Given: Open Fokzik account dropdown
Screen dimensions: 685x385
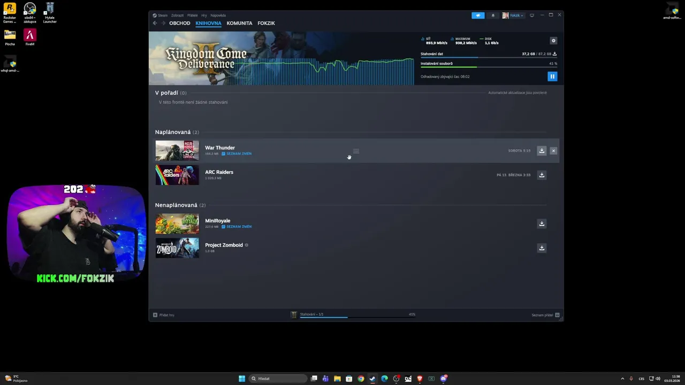Looking at the screenshot, I should (x=513, y=16).
